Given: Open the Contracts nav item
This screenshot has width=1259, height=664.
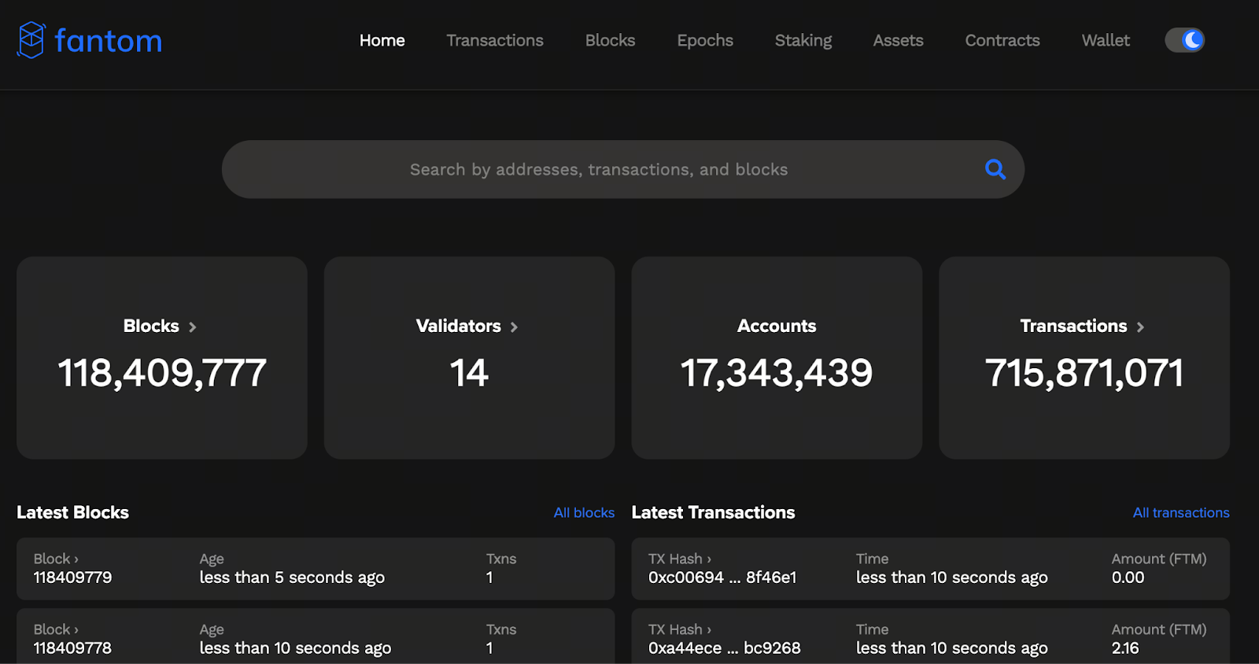Looking at the screenshot, I should point(1002,40).
